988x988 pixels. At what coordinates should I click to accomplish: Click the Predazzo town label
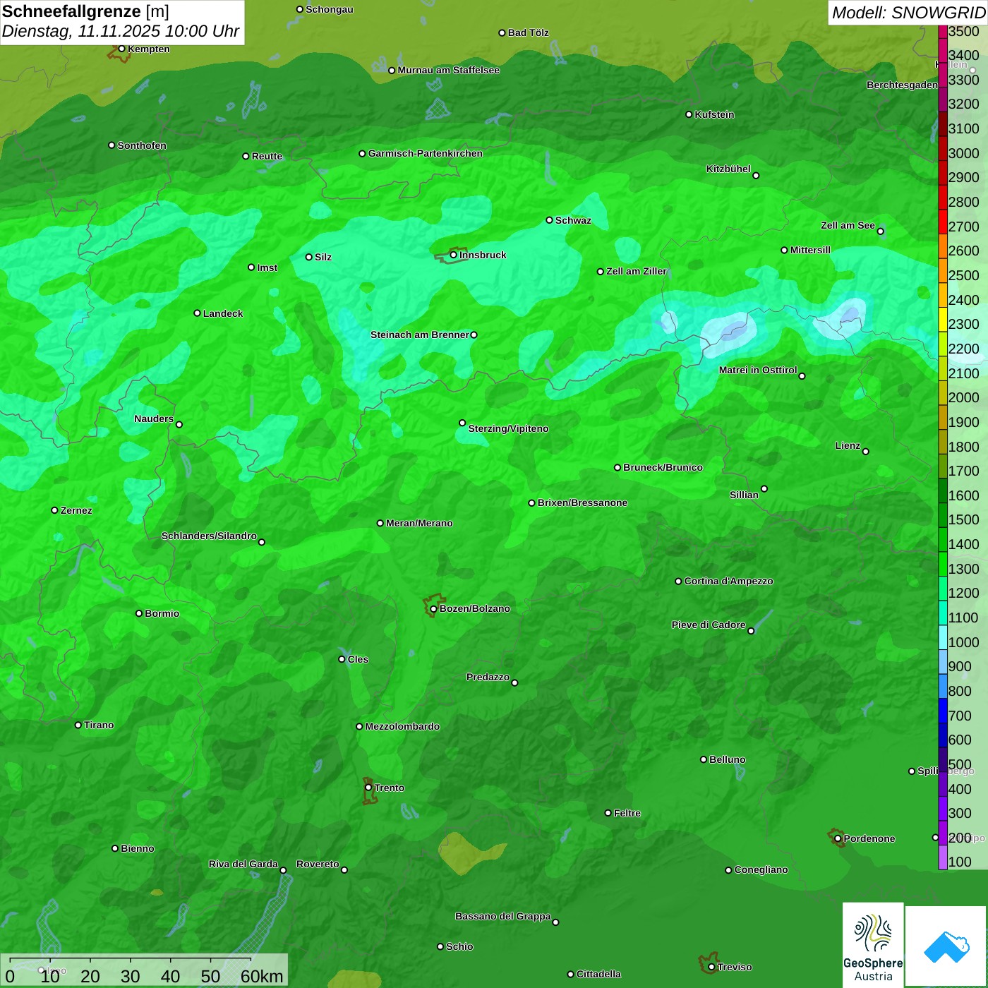click(488, 677)
